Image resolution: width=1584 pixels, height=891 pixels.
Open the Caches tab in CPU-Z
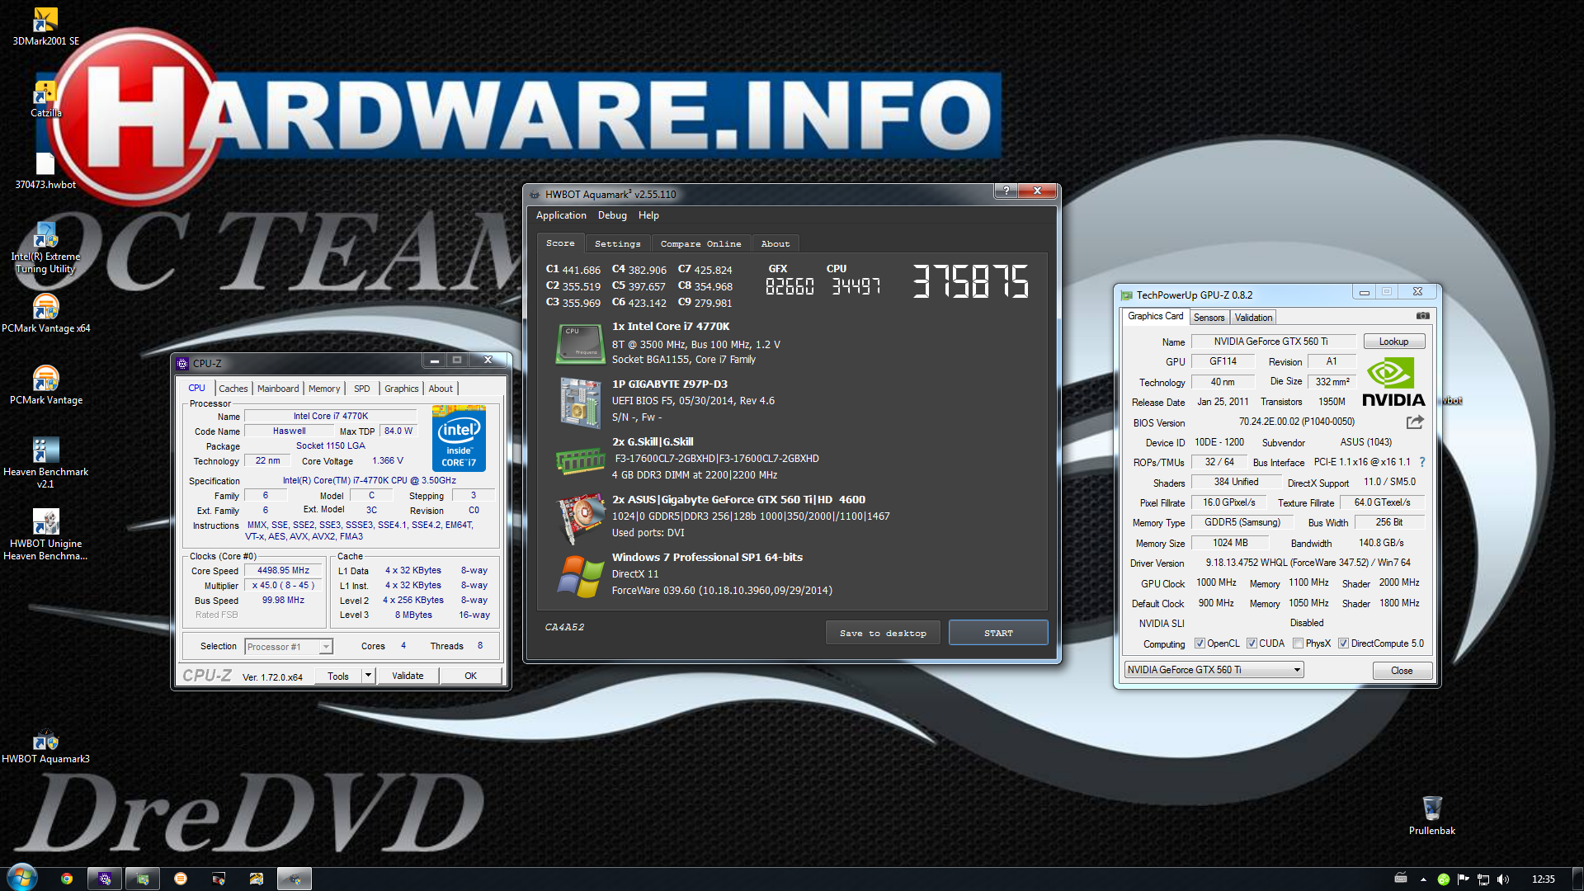coord(233,389)
